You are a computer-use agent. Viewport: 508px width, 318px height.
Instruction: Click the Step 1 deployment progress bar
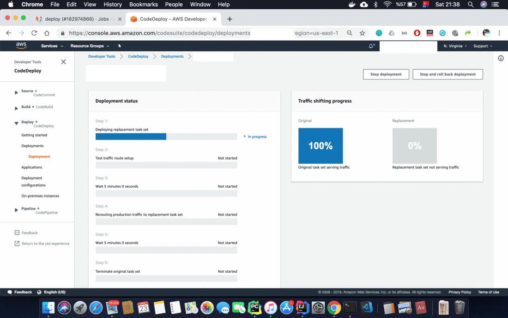click(166, 137)
